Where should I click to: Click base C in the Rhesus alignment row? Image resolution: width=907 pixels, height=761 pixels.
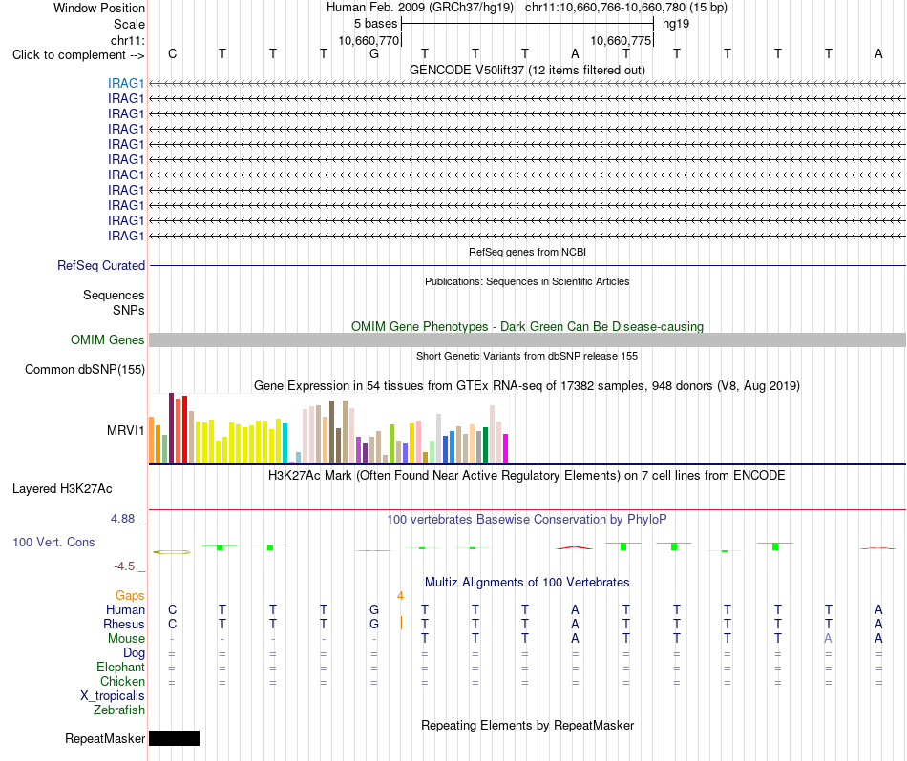pyautogui.click(x=173, y=625)
